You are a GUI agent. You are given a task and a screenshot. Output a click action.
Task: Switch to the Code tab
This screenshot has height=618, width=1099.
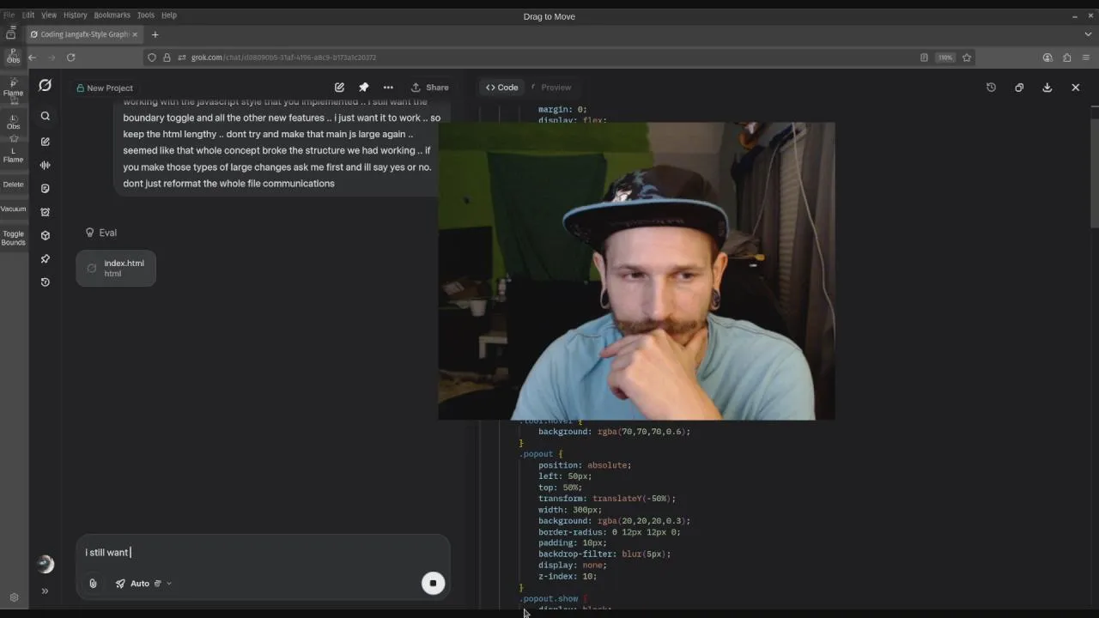(x=502, y=88)
